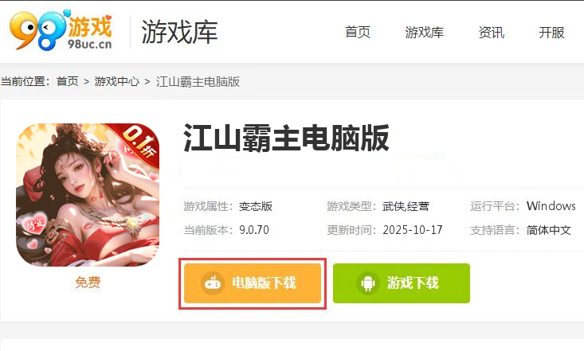This screenshot has height=351, width=584.
Task: Follow the 首页 breadcrumb link
Action: point(68,81)
